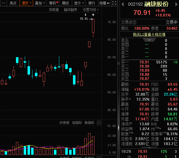The image size is (179, 158).
Task: Click 昨收 value 64.46
Action: pyautogui.click(x=173, y=109)
